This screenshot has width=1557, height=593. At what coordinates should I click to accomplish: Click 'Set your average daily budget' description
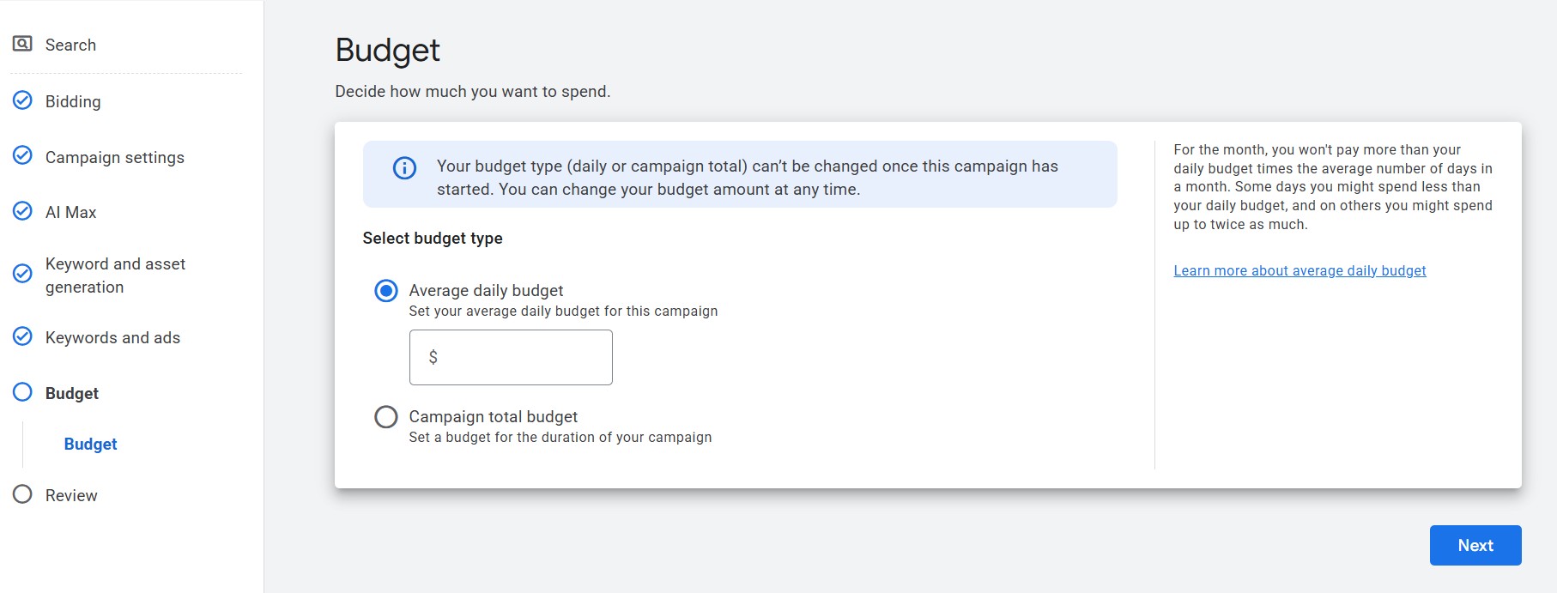pyautogui.click(x=563, y=311)
